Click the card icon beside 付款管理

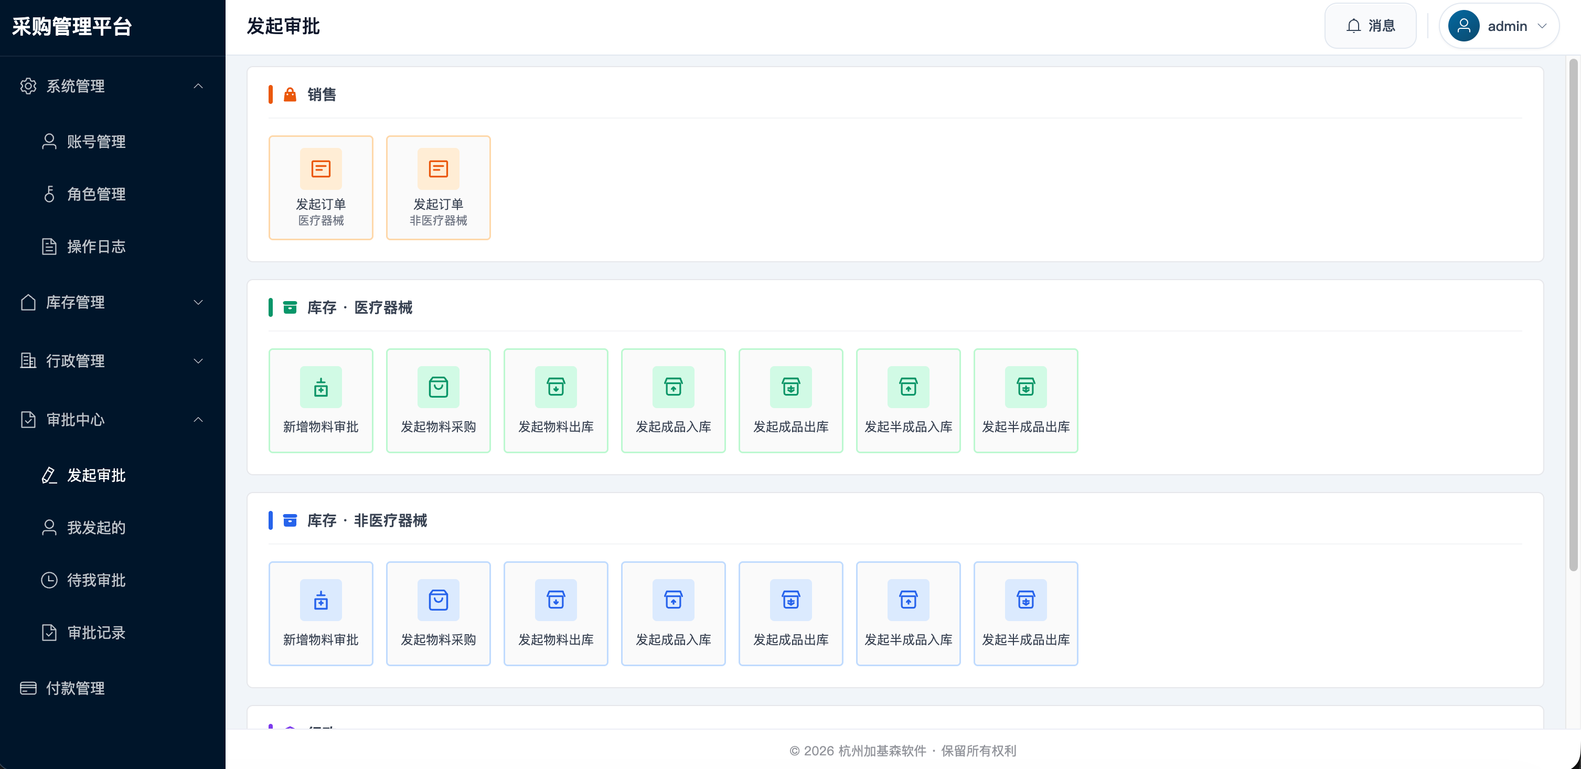[28, 688]
